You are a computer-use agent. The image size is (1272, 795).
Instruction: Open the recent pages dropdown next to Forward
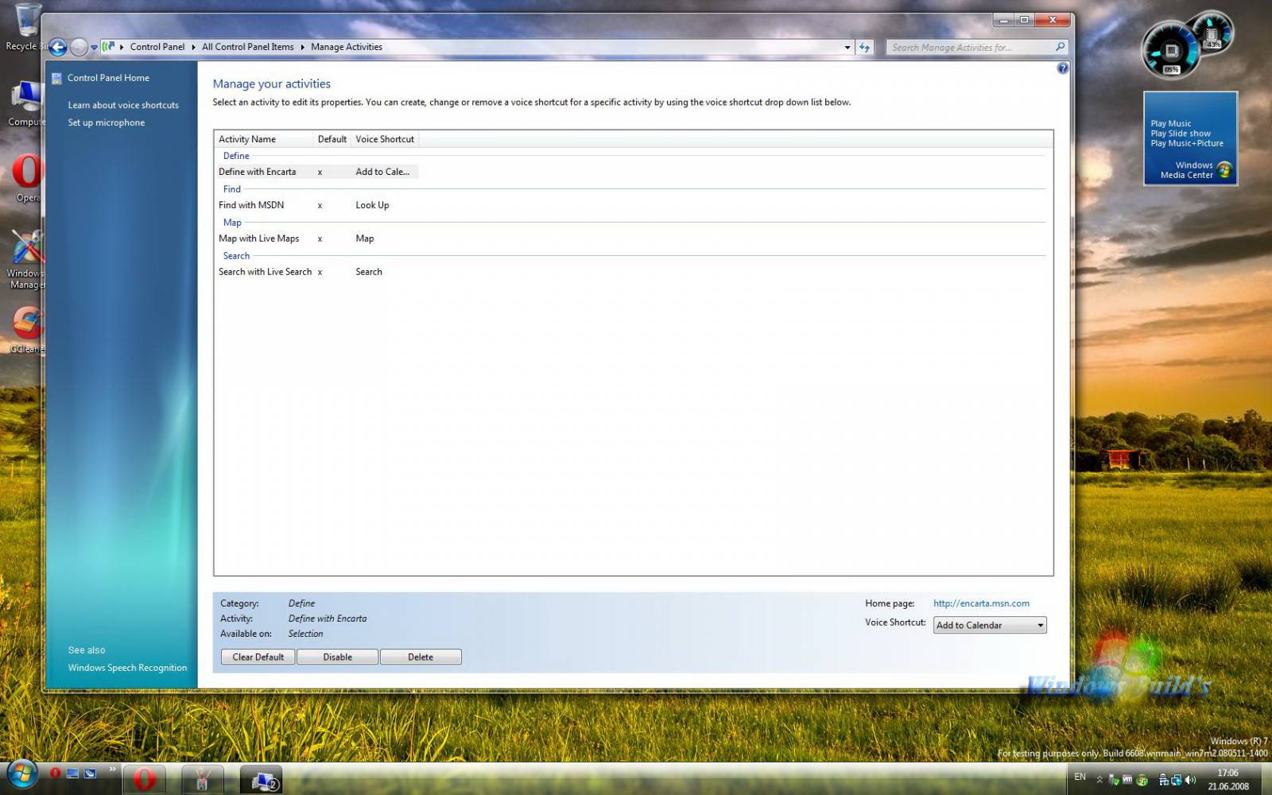pyautogui.click(x=94, y=48)
